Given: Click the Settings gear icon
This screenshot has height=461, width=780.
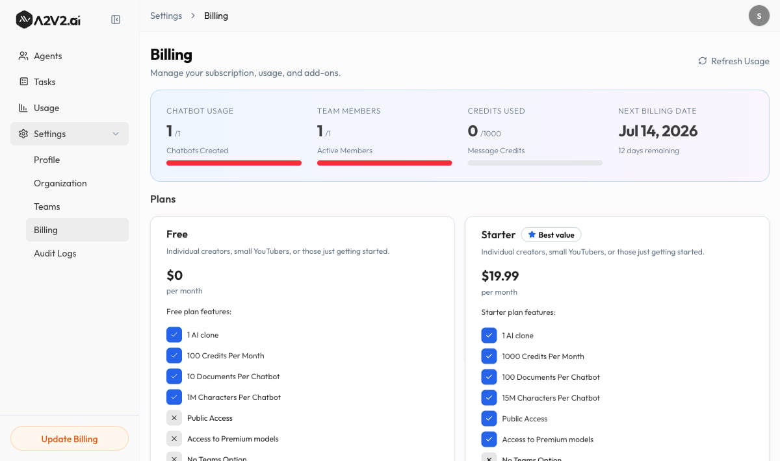Looking at the screenshot, I should (x=23, y=134).
